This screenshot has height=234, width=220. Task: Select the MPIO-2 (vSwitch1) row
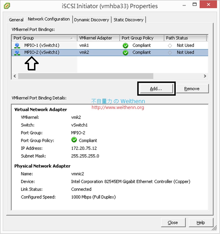(x=110, y=52)
